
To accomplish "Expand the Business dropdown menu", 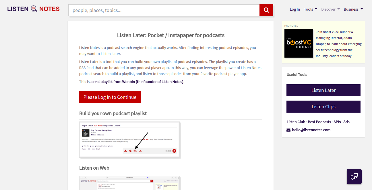I will (x=353, y=9).
